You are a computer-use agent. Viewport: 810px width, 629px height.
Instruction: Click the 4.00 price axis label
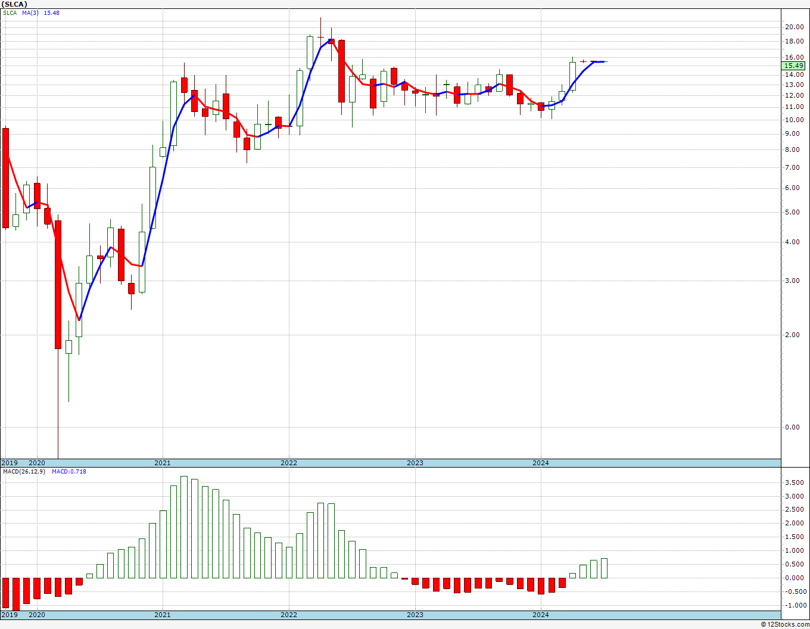click(792, 242)
